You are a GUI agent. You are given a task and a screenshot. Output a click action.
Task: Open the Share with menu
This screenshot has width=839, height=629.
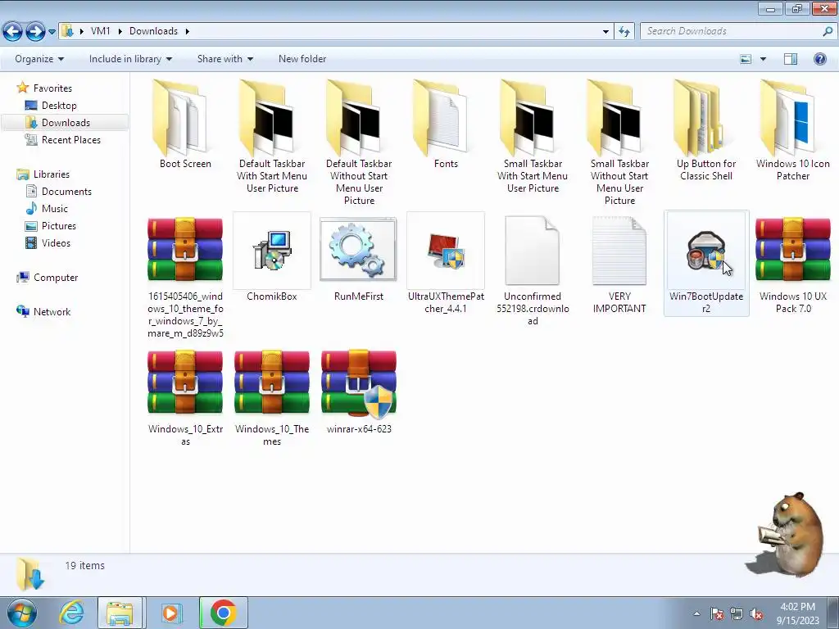(x=225, y=59)
